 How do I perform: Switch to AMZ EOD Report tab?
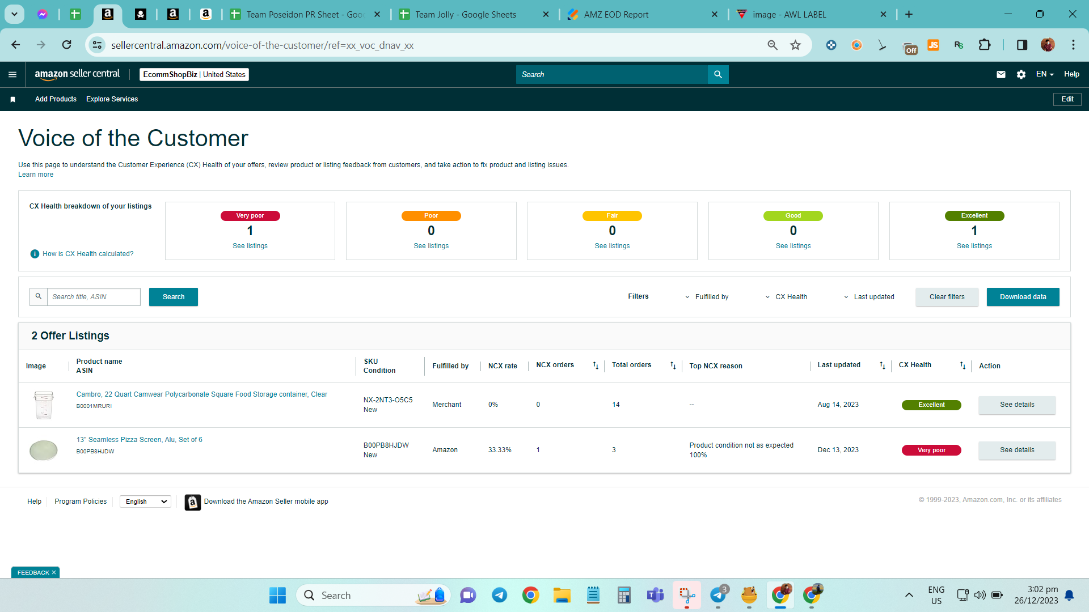616,15
